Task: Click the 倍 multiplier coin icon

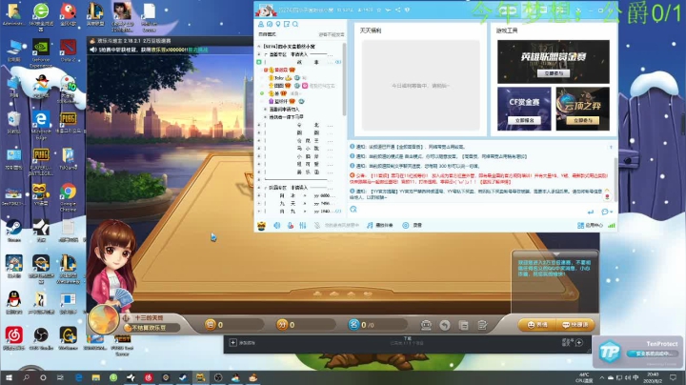Action: click(211, 325)
